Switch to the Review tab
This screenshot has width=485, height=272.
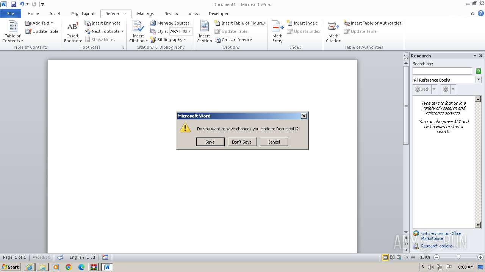coord(171,14)
